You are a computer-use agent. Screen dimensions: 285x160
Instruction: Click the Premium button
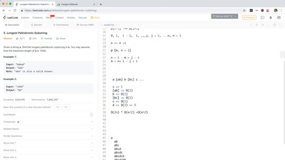249,18
